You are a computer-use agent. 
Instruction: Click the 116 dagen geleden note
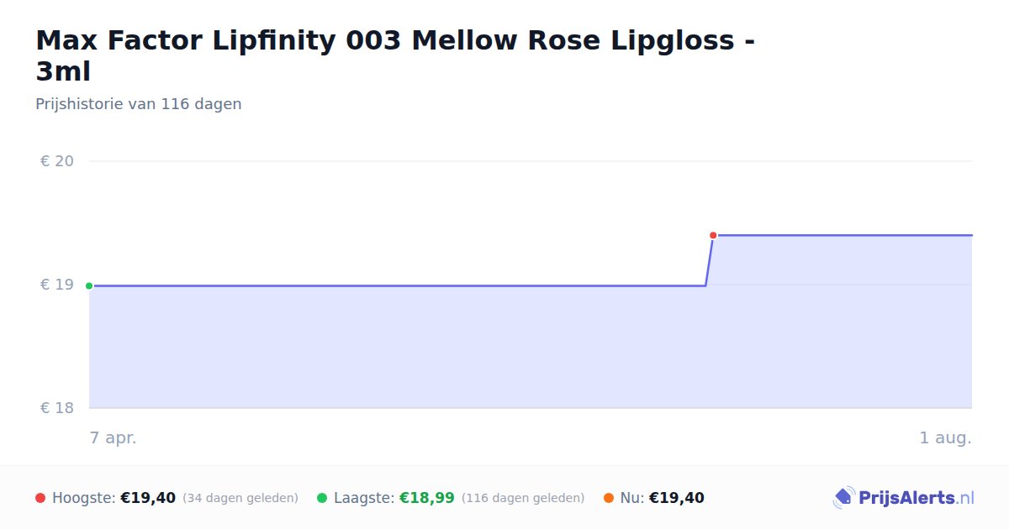(x=523, y=498)
